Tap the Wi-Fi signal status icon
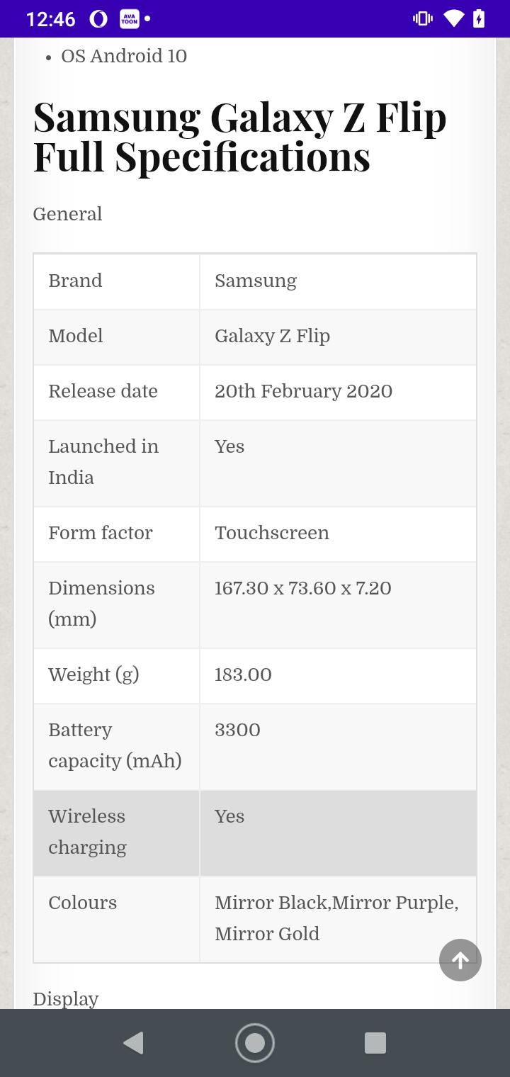Viewport: 510px width, 1077px height. [453, 19]
